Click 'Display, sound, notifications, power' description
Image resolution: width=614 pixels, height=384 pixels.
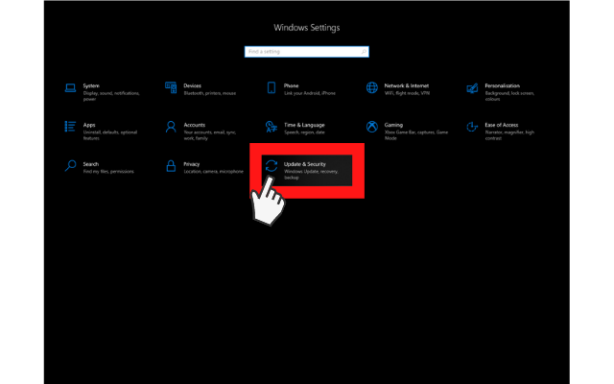[x=111, y=96]
